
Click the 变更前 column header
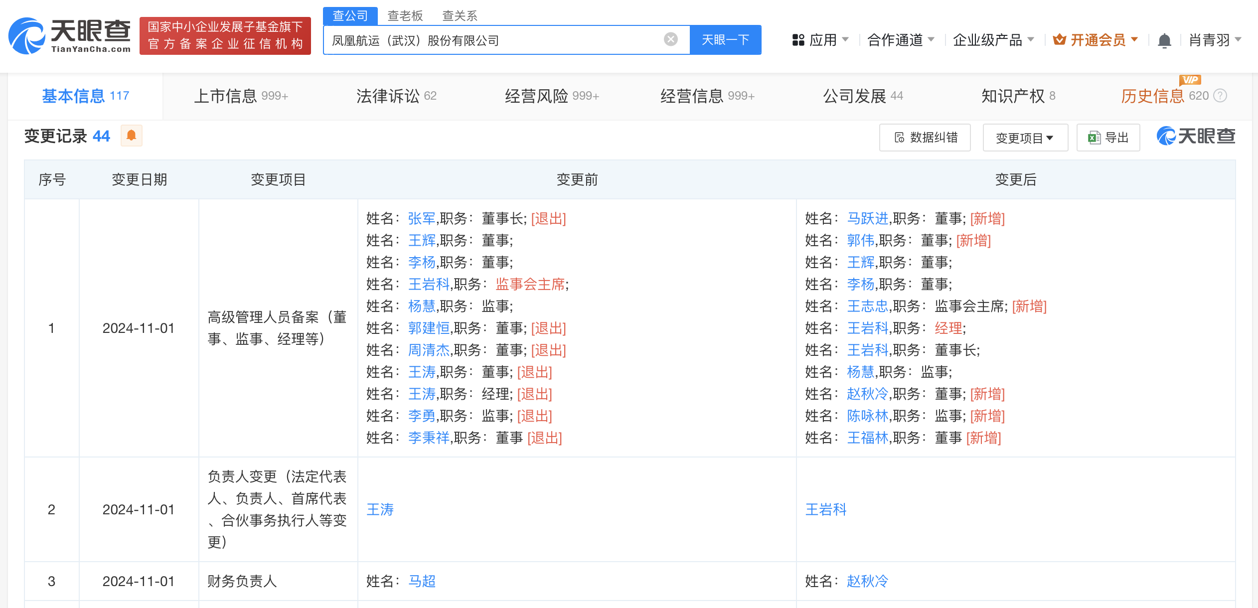[x=577, y=179]
